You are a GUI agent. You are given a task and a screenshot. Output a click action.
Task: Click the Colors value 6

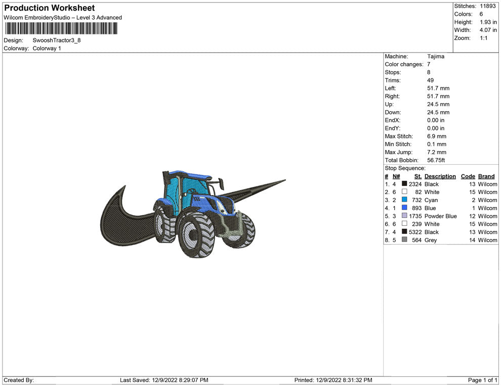point(481,14)
